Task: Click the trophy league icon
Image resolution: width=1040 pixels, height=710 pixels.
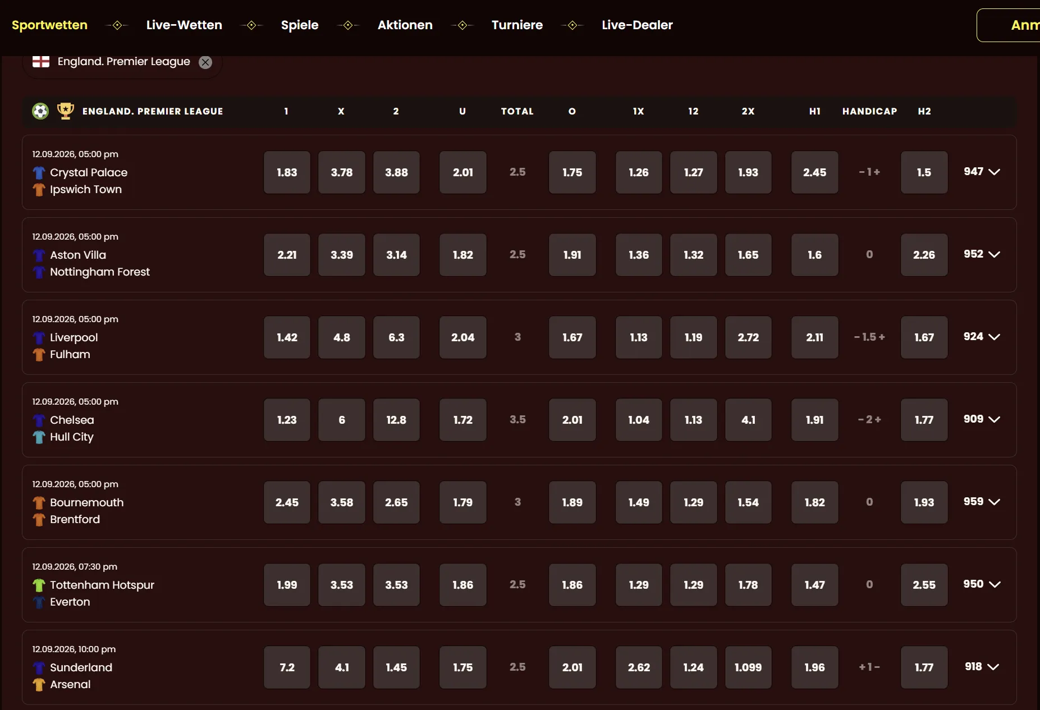Action: click(x=66, y=111)
